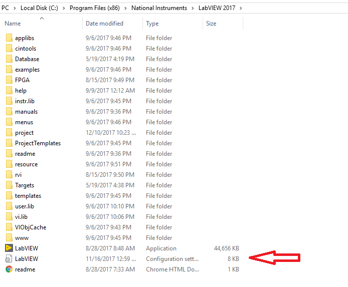The image size is (348, 287).
Task: Select the Database folder name
Action: (x=27, y=59)
